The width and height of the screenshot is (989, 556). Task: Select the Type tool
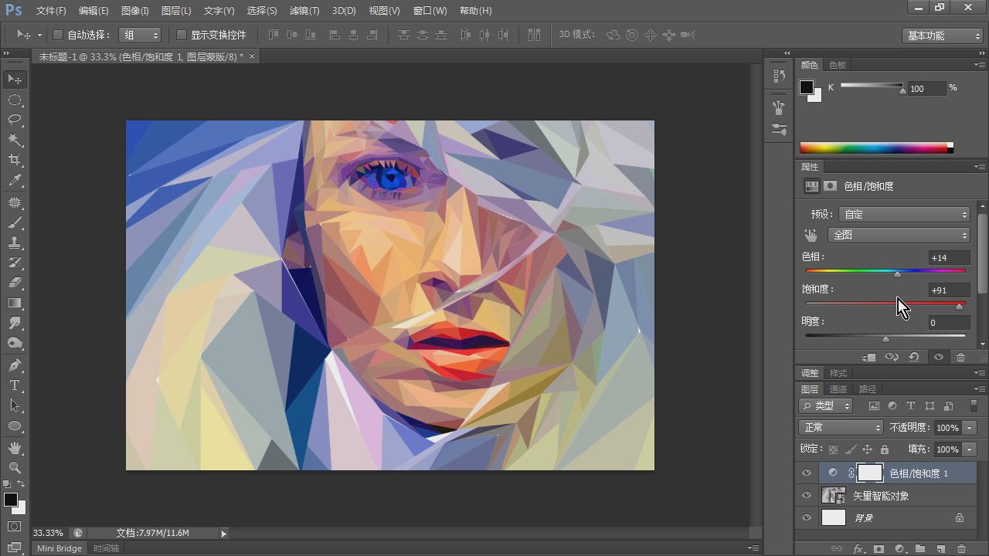[15, 385]
